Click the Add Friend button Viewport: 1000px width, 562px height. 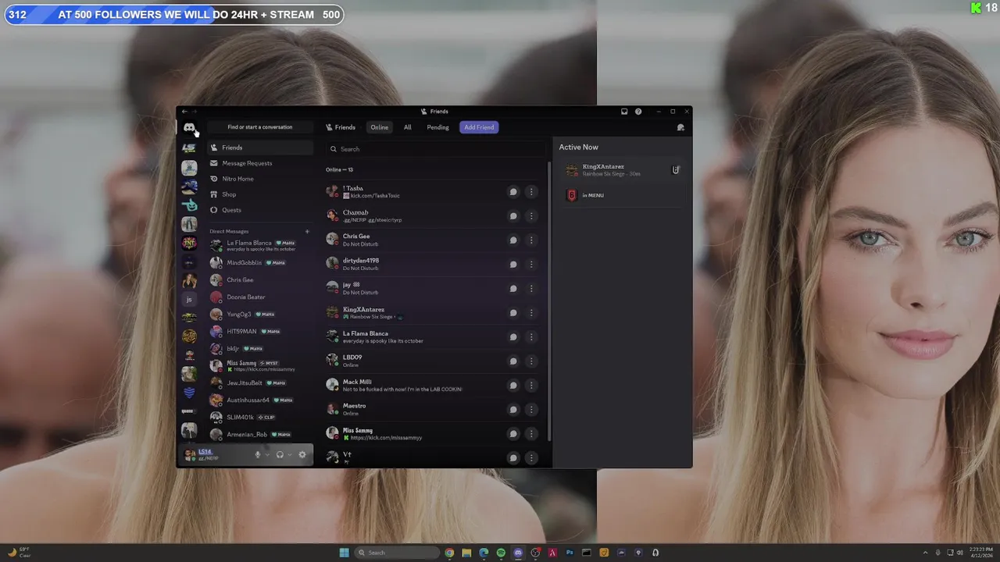click(479, 127)
